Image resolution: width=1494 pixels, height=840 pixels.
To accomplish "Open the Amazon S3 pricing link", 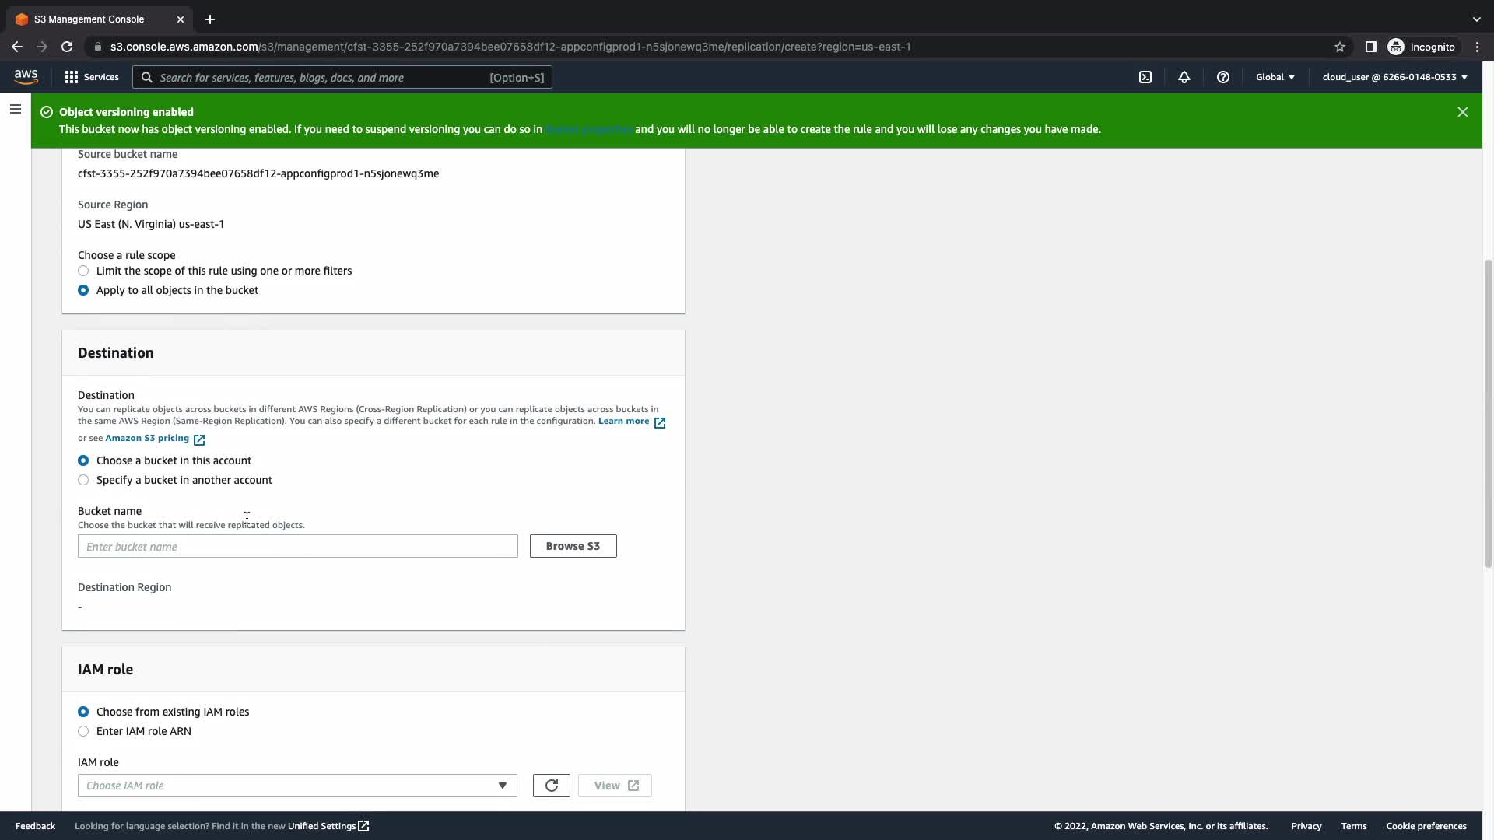I will click(147, 438).
